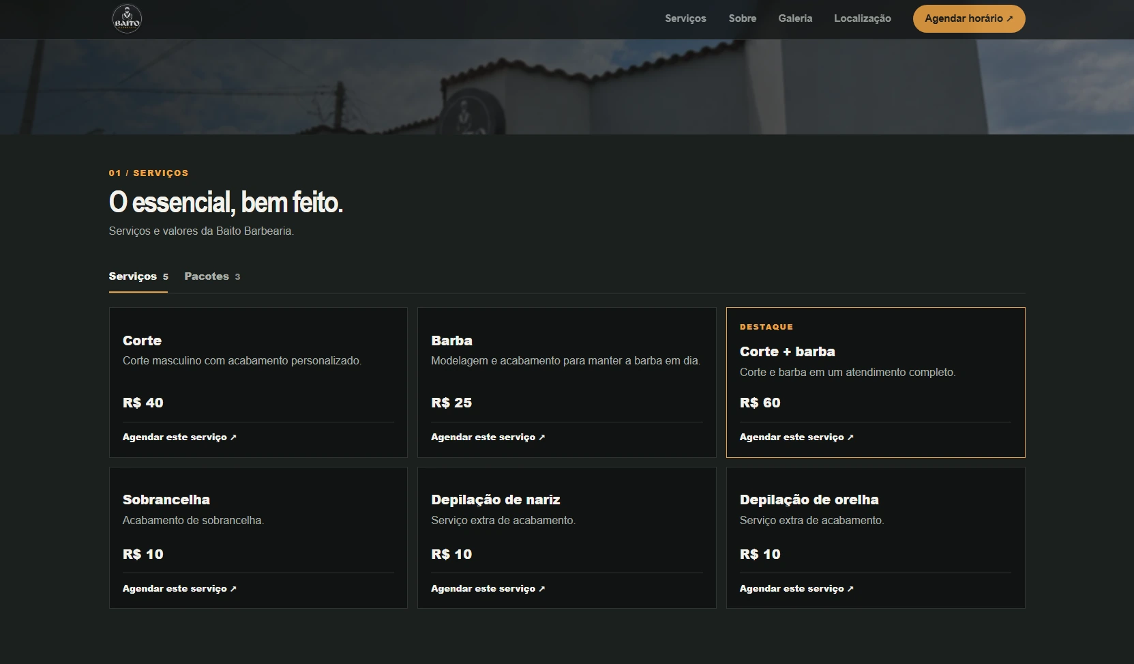Click the DESTAQUE label
Image resolution: width=1134 pixels, height=664 pixels.
[766, 327]
